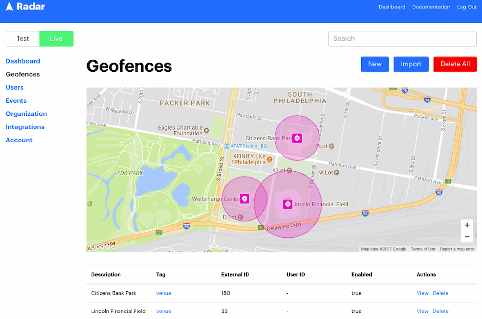The height and width of the screenshot is (319, 482).
Task: Select the Lincoln Financial Field geofence marker
Action: coord(288,204)
